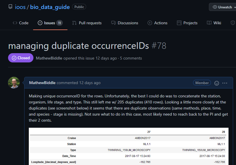Screen dimensions: 236x165
Task: Click the Discussions speech bubble icon
Action: coord(114,23)
